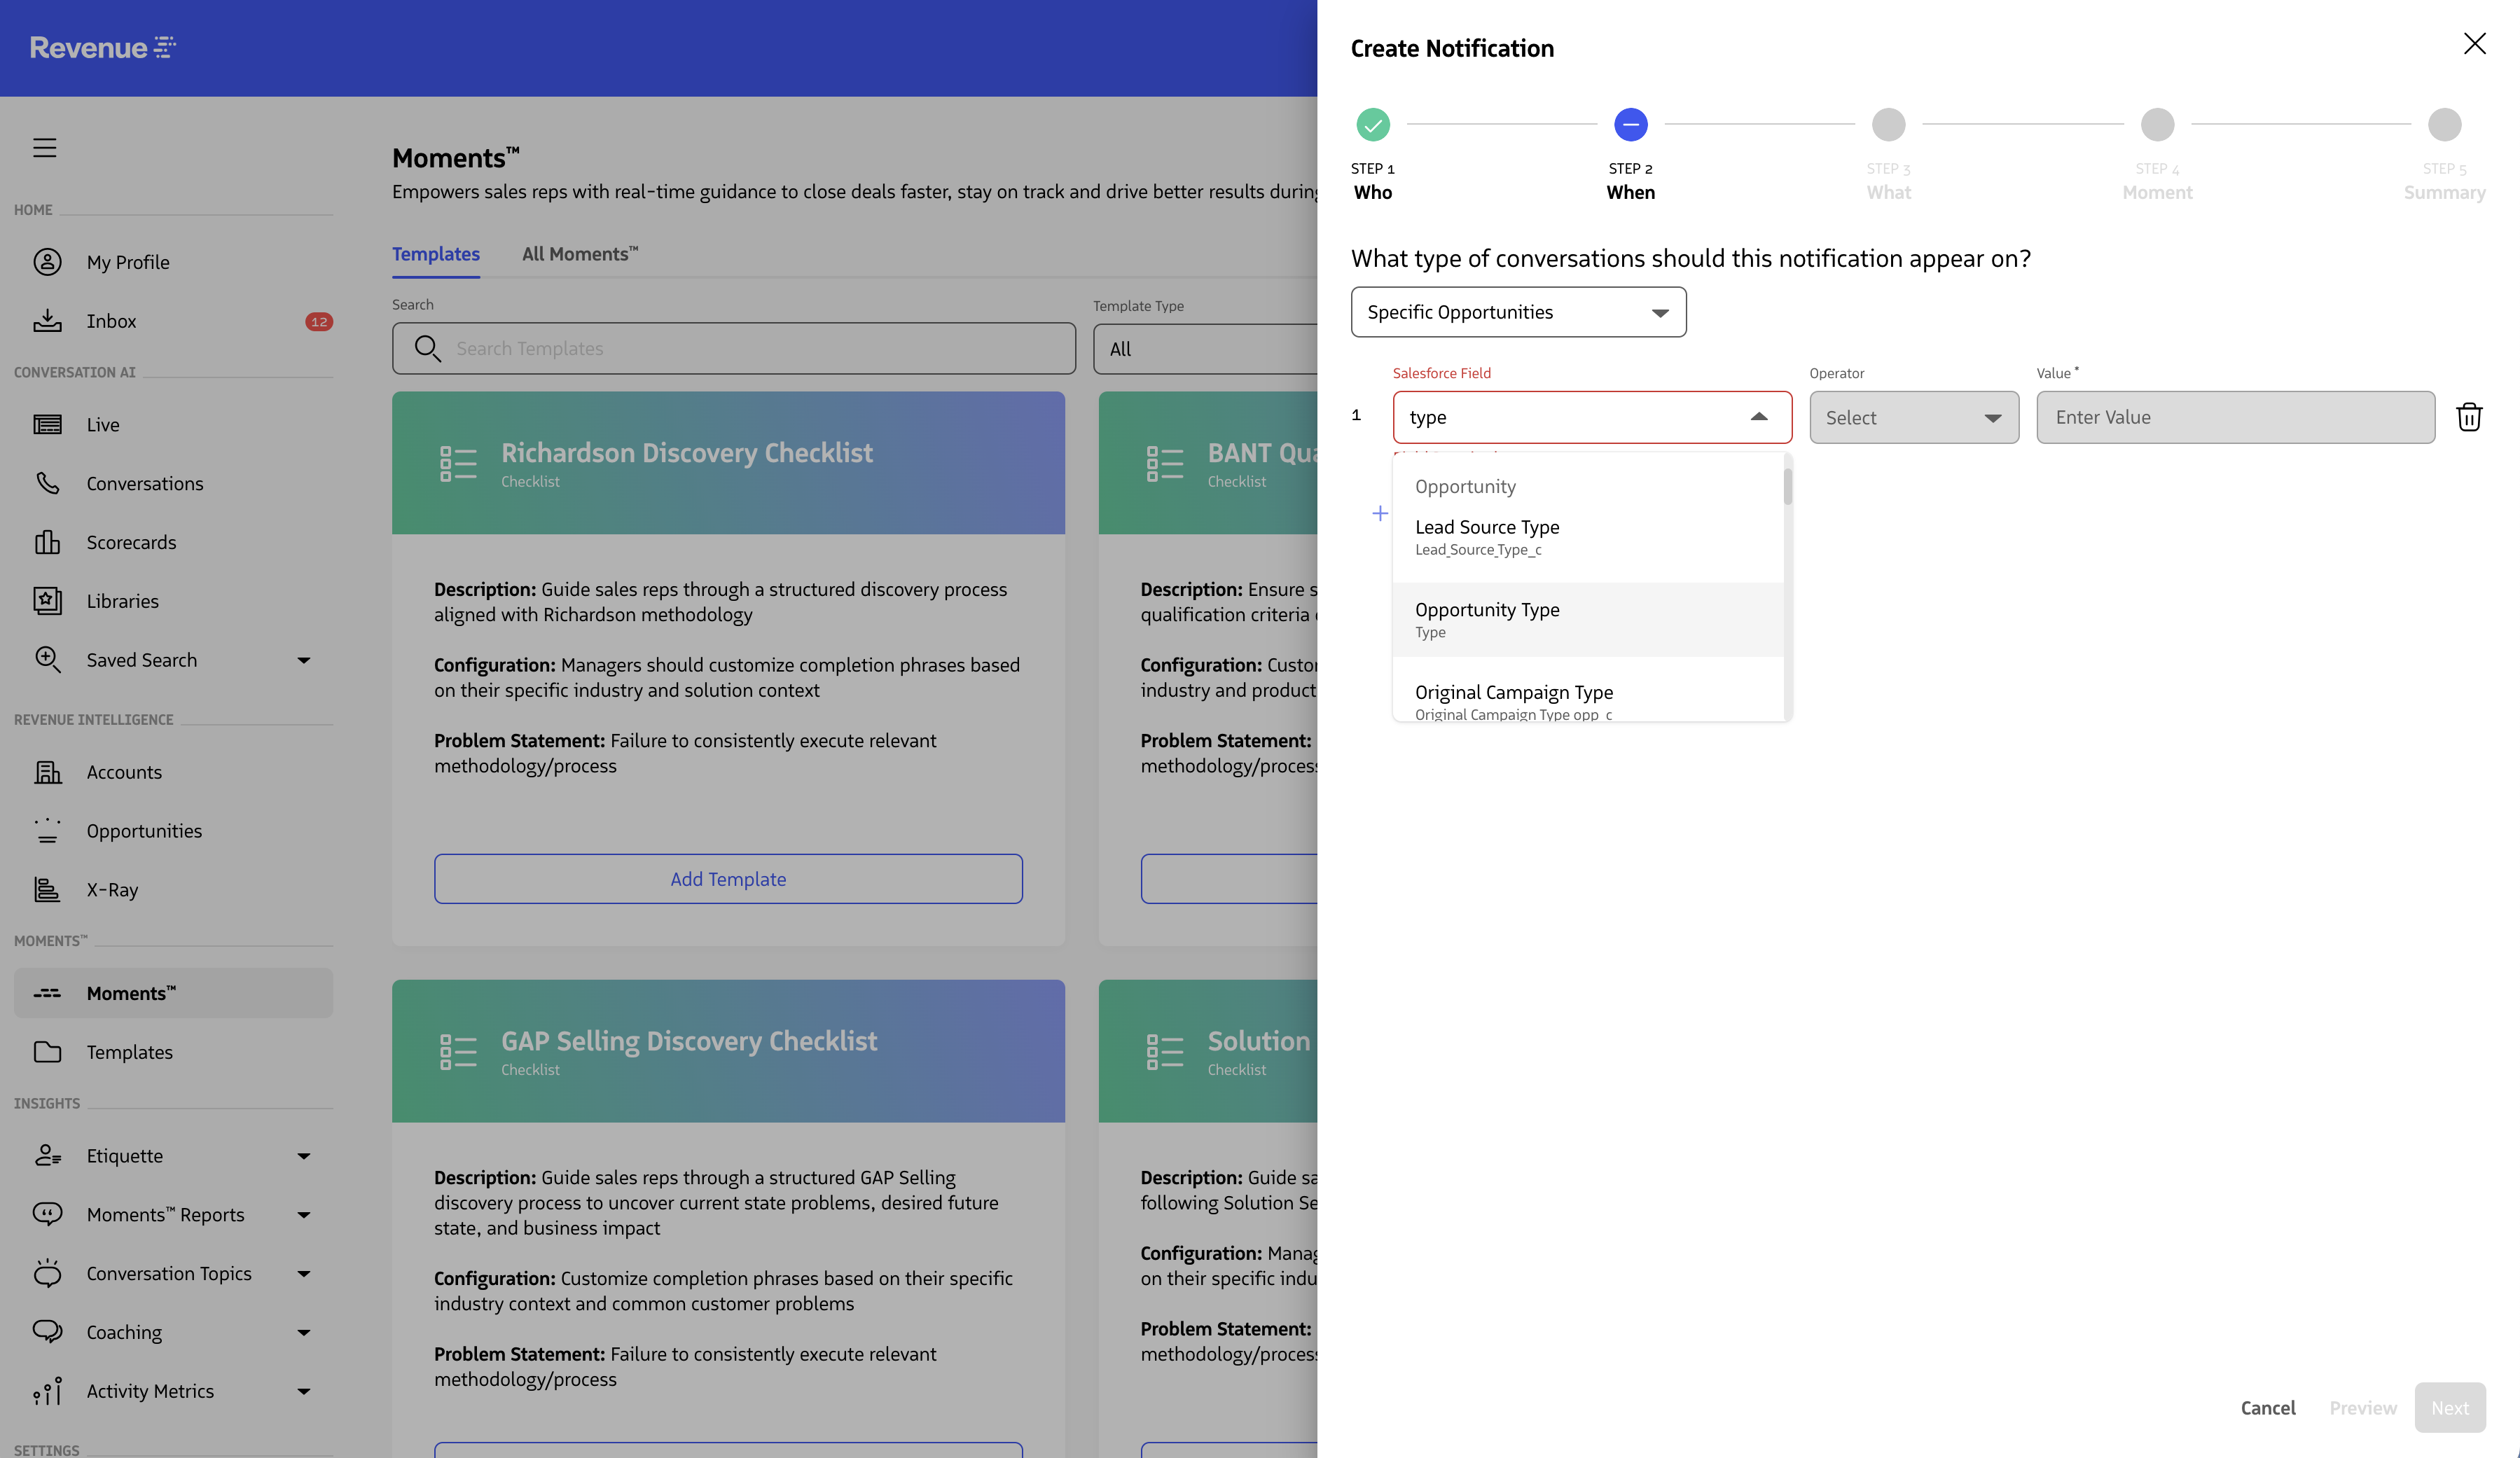Click the Coaching chat icon
The image size is (2520, 1458).
click(x=47, y=1332)
